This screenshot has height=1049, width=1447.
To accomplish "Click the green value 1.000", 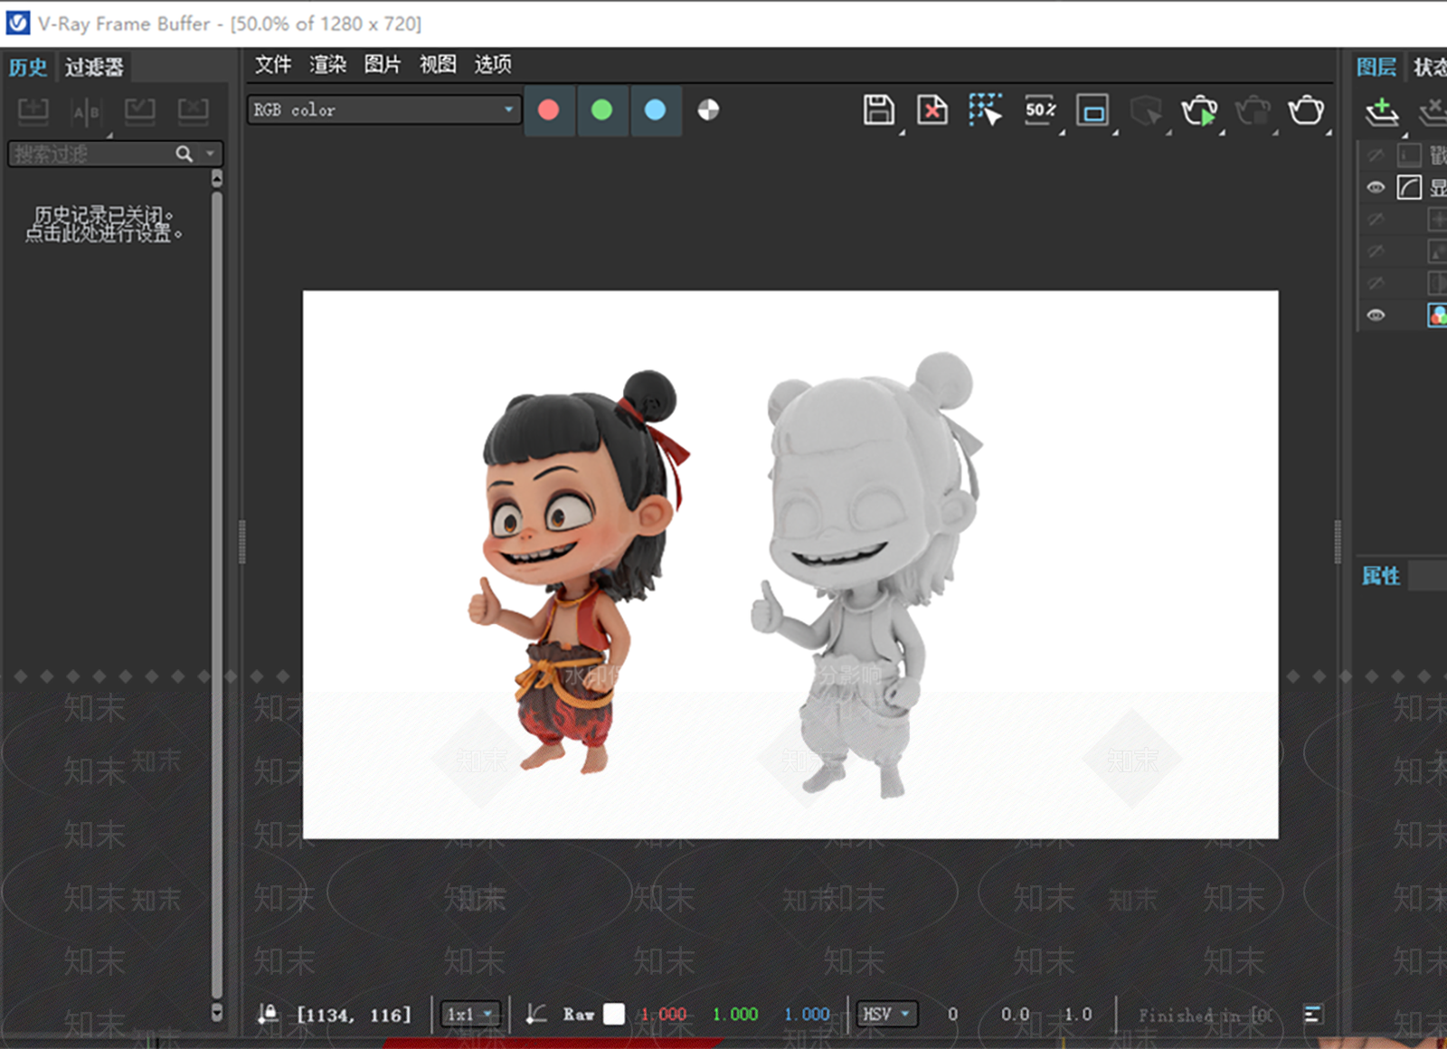I will (x=735, y=1014).
